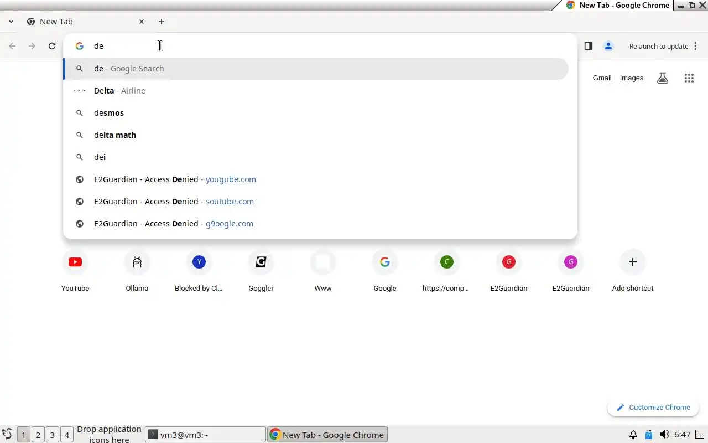Open the profile avatar icon
This screenshot has height=443, width=708.
[x=608, y=46]
